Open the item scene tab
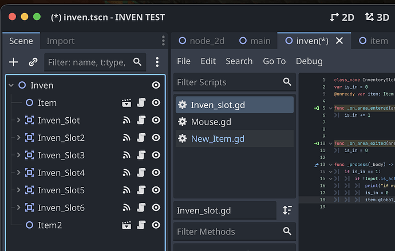Viewport: 395px width, 251px height. (373, 41)
